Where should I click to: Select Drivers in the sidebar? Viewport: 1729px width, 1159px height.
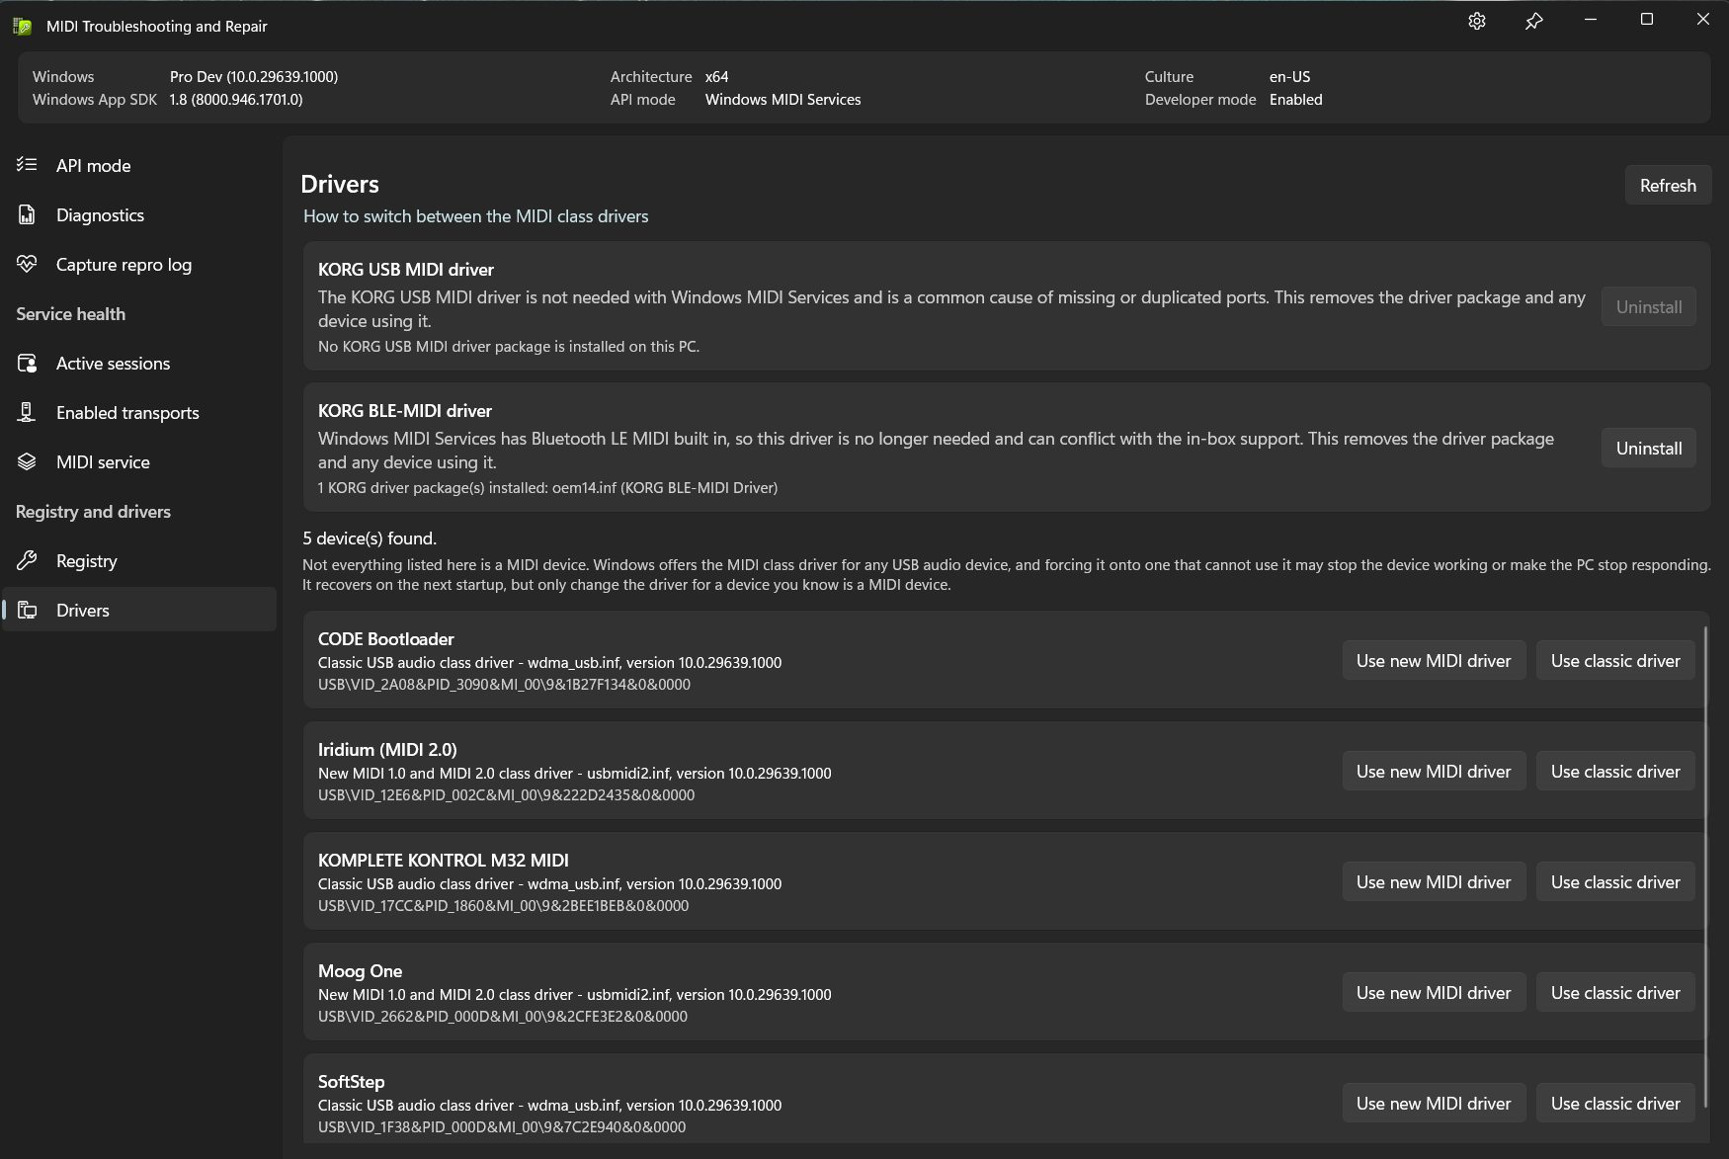coord(139,610)
